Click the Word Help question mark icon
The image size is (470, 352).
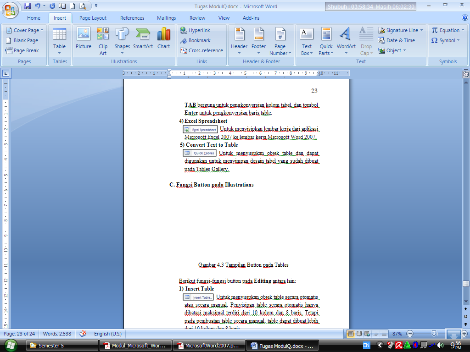tap(464, 18)
